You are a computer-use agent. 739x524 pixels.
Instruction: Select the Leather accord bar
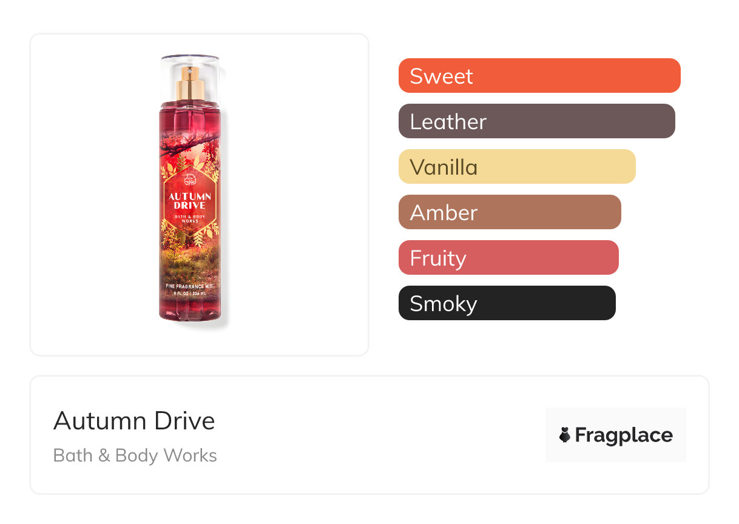[537, 121]
